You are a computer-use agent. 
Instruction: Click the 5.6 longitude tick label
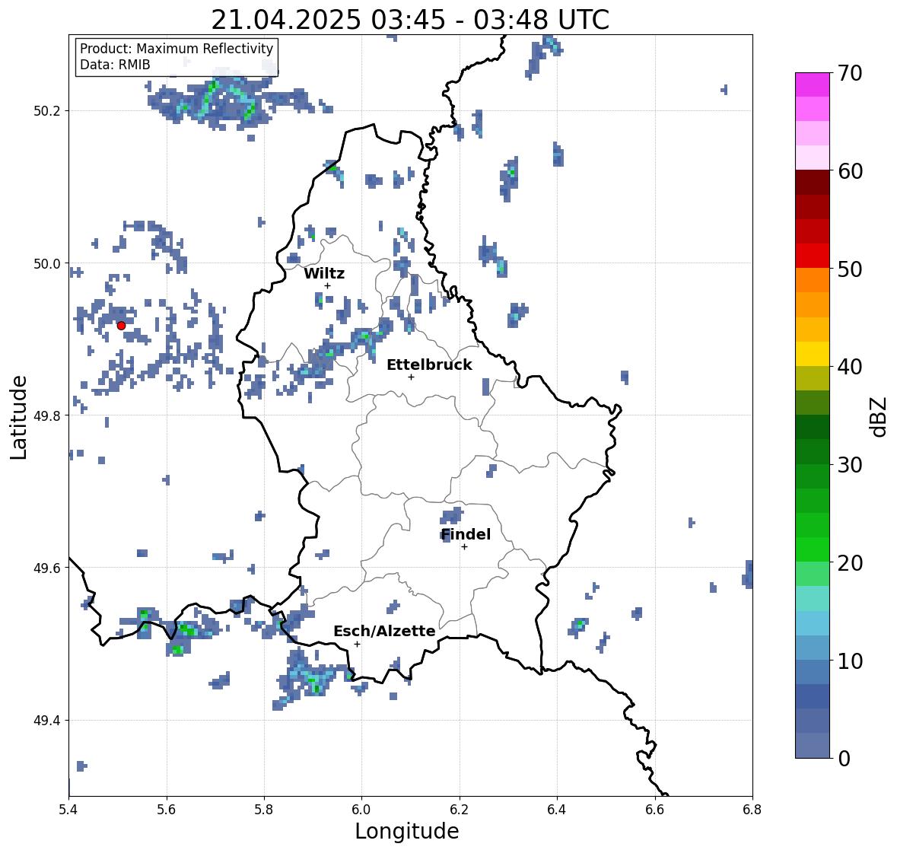(167, 809)
